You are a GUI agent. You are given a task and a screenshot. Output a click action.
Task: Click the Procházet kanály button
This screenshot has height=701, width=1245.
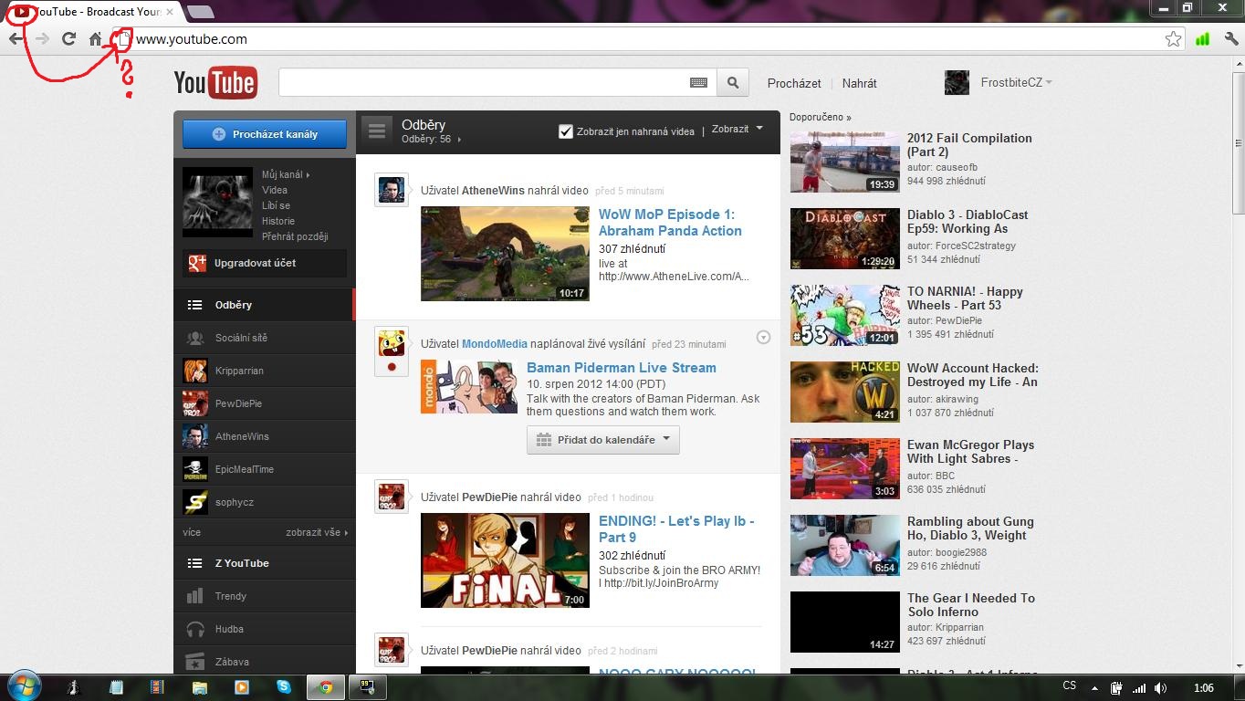pos(265,134)
